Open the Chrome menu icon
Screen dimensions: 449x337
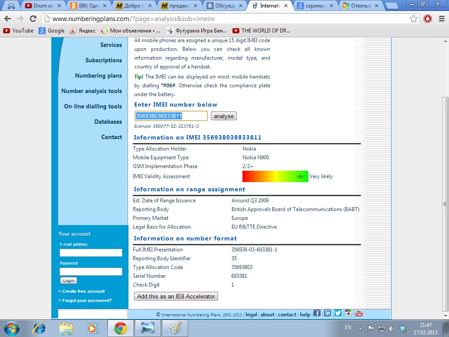tap(442, 19)
